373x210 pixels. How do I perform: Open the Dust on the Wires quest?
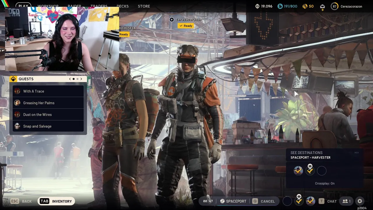coord(48,115)
